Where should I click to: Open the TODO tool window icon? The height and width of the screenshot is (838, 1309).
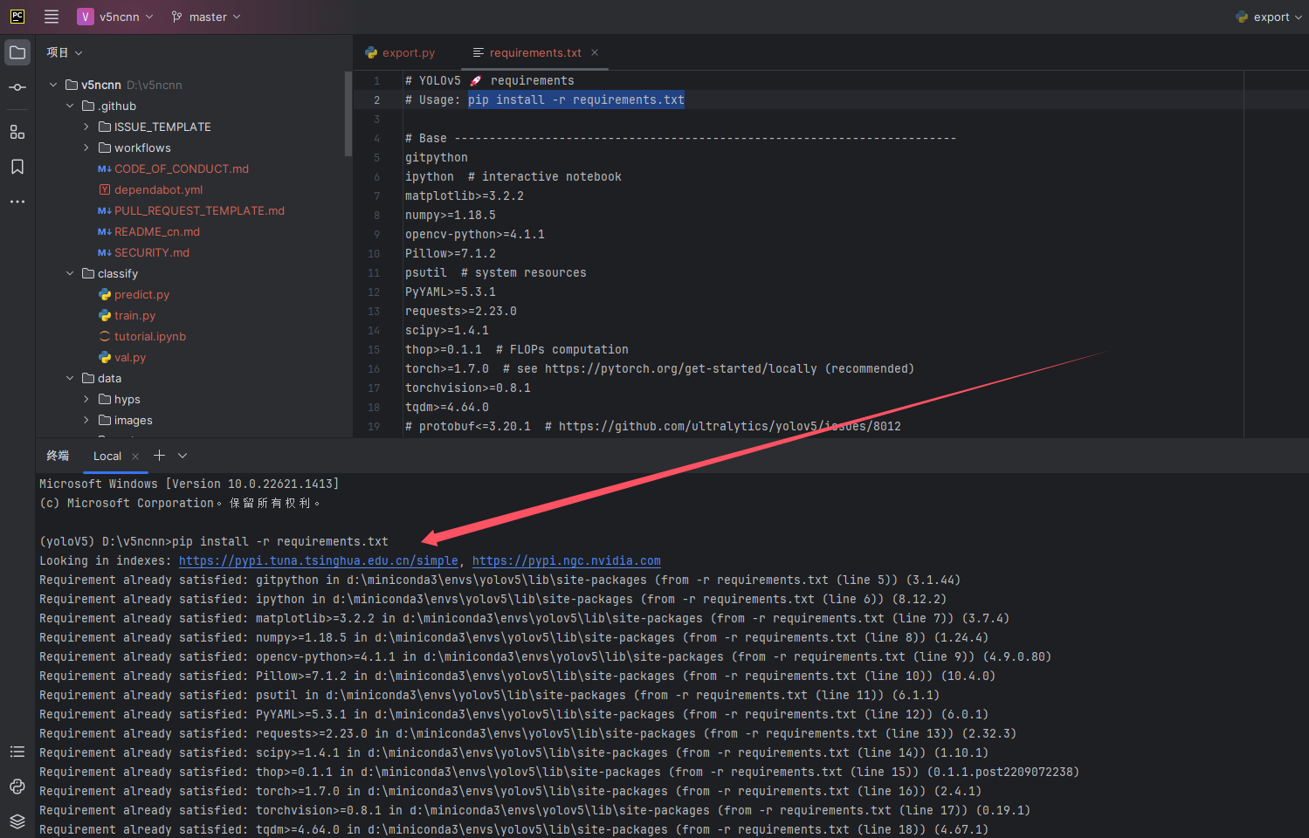coord(17,752)
